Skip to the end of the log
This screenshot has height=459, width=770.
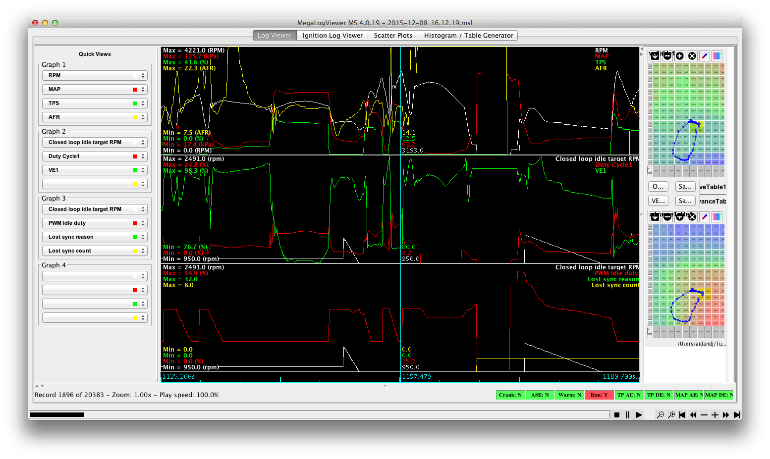click(x=737, y=415)
